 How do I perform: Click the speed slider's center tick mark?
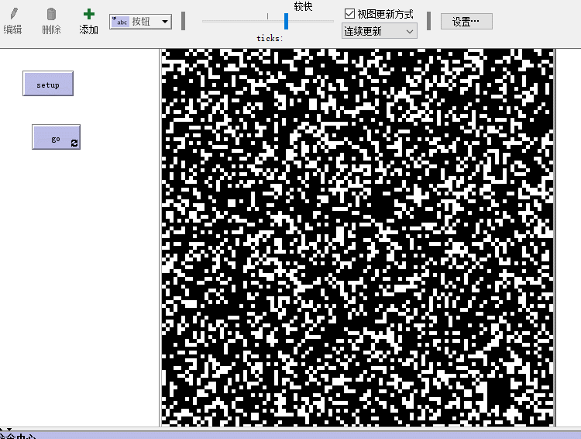pos(267,16)
